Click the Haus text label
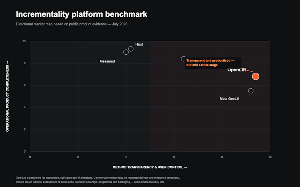Screen dimensions: 300x187 click(139, 44)
